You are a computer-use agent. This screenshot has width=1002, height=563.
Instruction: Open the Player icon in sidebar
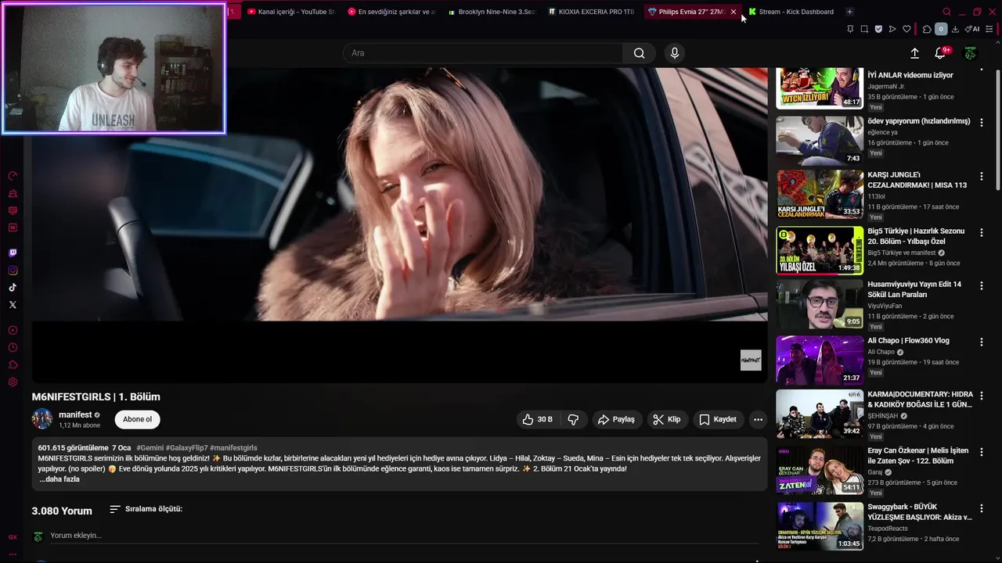13,330
